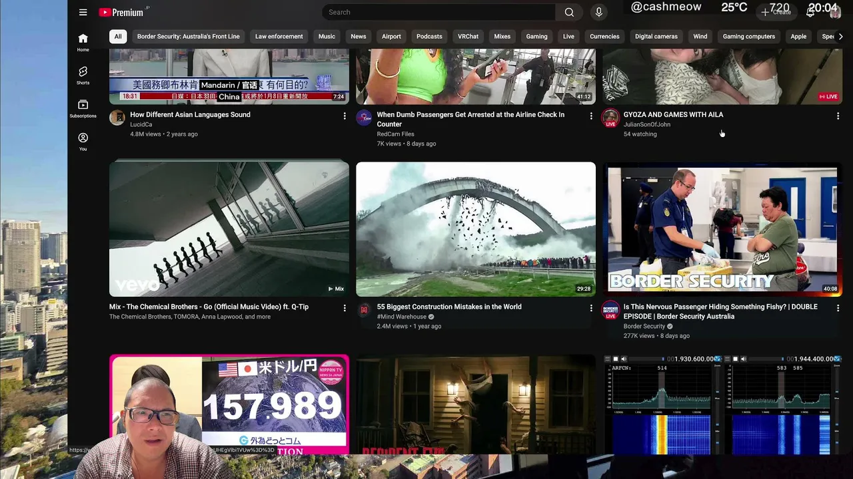Image resolution: width=853 pixels, height=479 pixels.
Task: Open LucidCa channel avatar
Action: (x=117, y=118)
